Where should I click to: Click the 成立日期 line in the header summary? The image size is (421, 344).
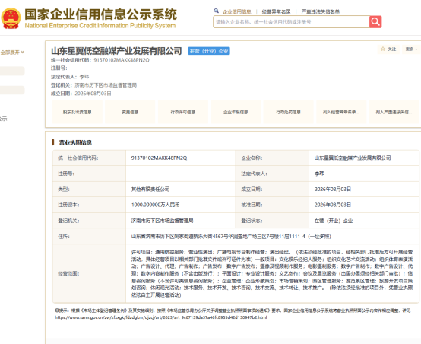pos(81,94)
